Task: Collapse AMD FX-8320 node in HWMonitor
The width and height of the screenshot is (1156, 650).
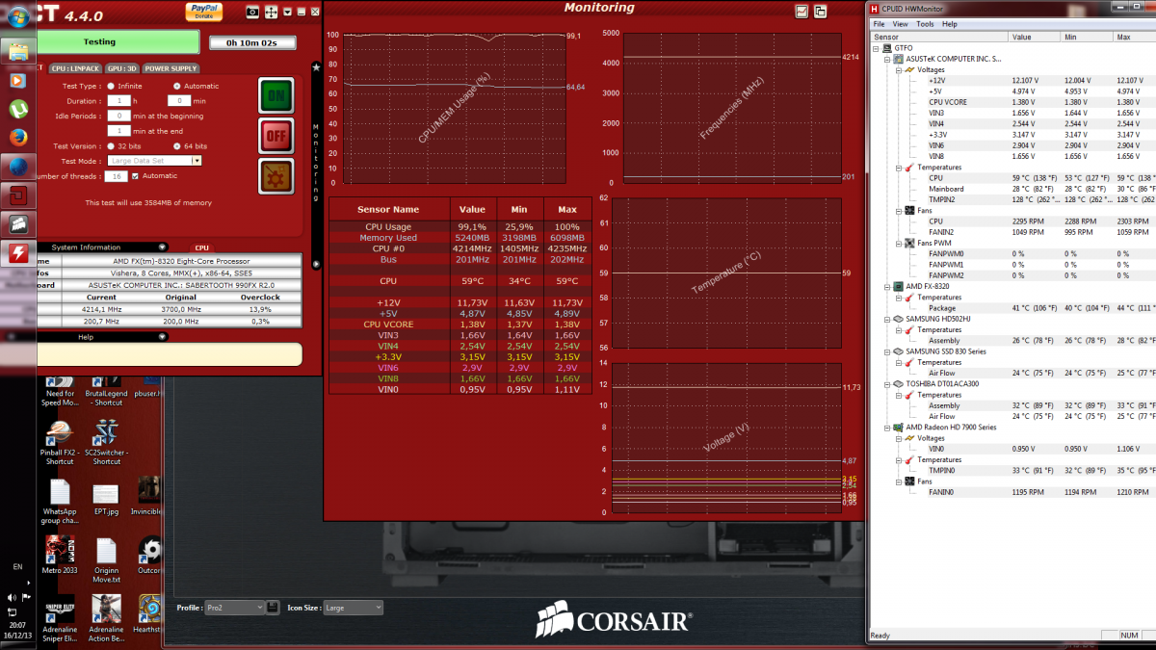Action: tap(886, 286)
